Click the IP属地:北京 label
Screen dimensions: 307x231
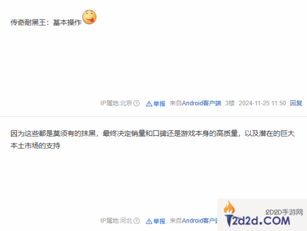116,103
